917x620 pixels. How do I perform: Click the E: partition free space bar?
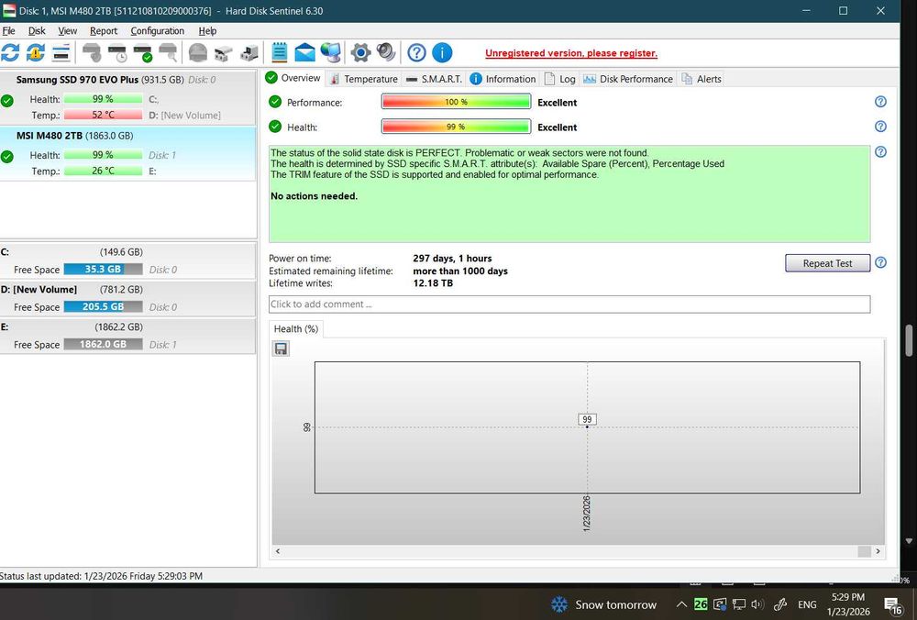(x=103, y=345)
